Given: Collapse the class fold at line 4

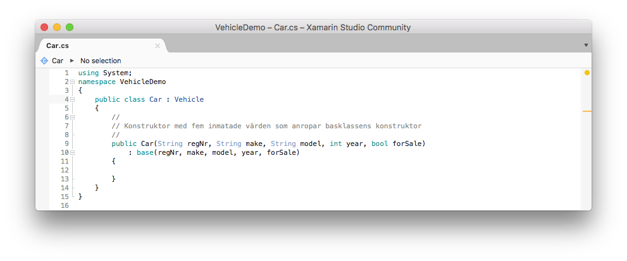Looking at the screenshot, I should [x=72, y=99].
